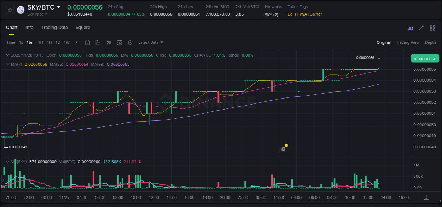Image resolution: width=442 pixels, height=207 pixels.
Task: Switch to Trading Data tab
Action: pos(54,28)
